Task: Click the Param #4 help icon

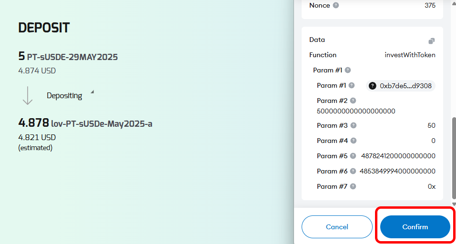Action: [x=353, y=141]
